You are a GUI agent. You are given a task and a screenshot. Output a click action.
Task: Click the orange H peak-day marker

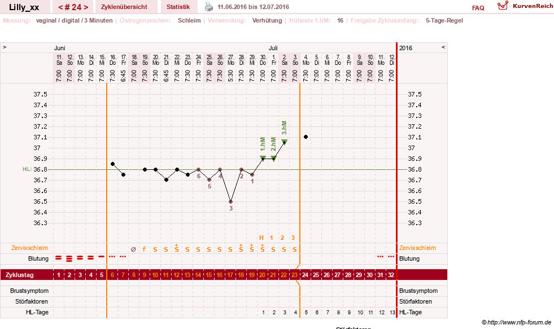pos(261,238)
